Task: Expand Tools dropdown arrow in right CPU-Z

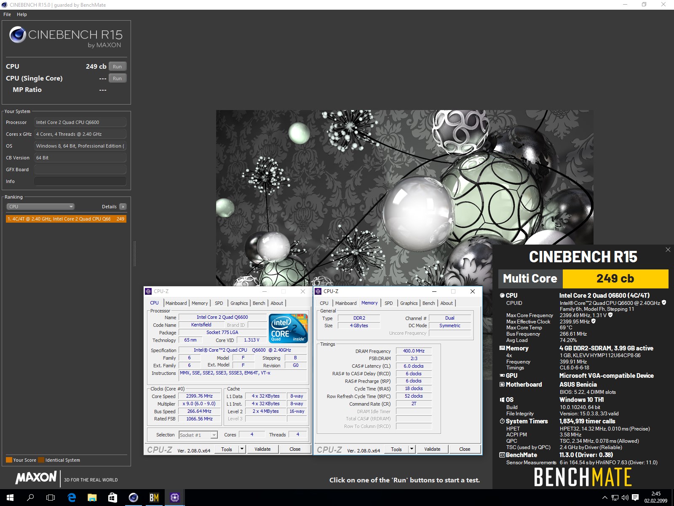Action: (x=412, y=449)
